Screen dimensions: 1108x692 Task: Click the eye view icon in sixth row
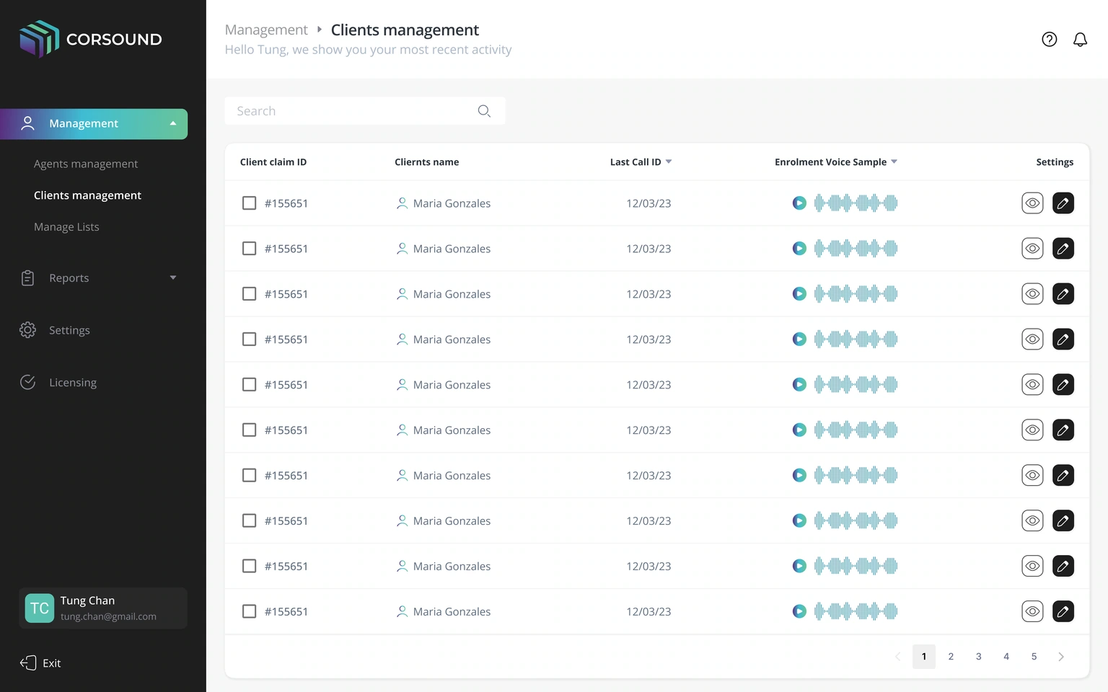[x=1032, y=430]
